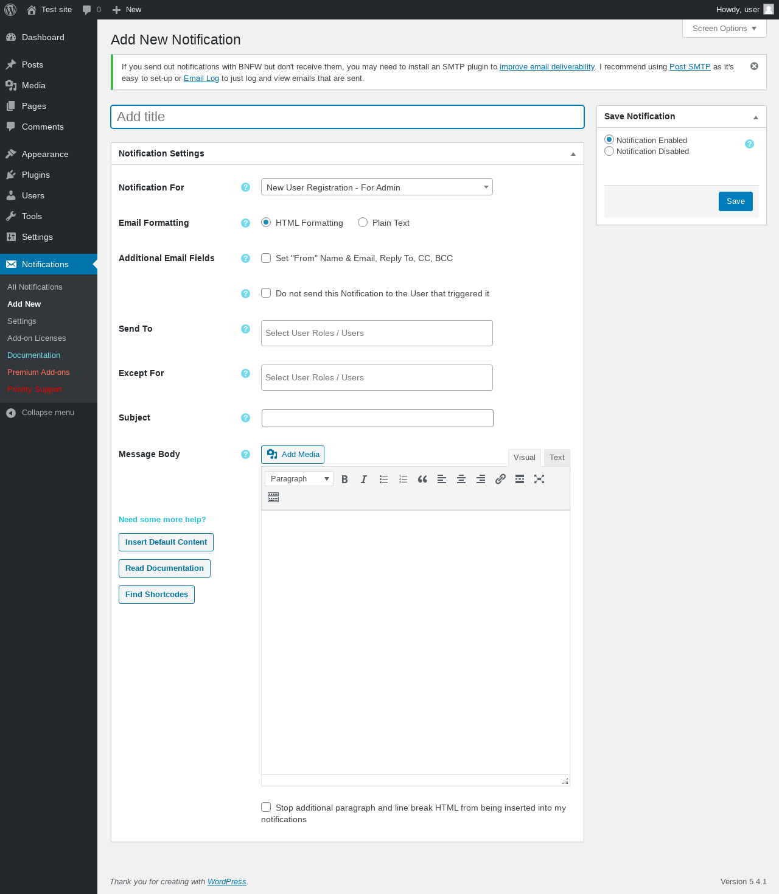Click help icon beside Notification For
This screenshot has width=779, height=894.
tap(245, 187)
